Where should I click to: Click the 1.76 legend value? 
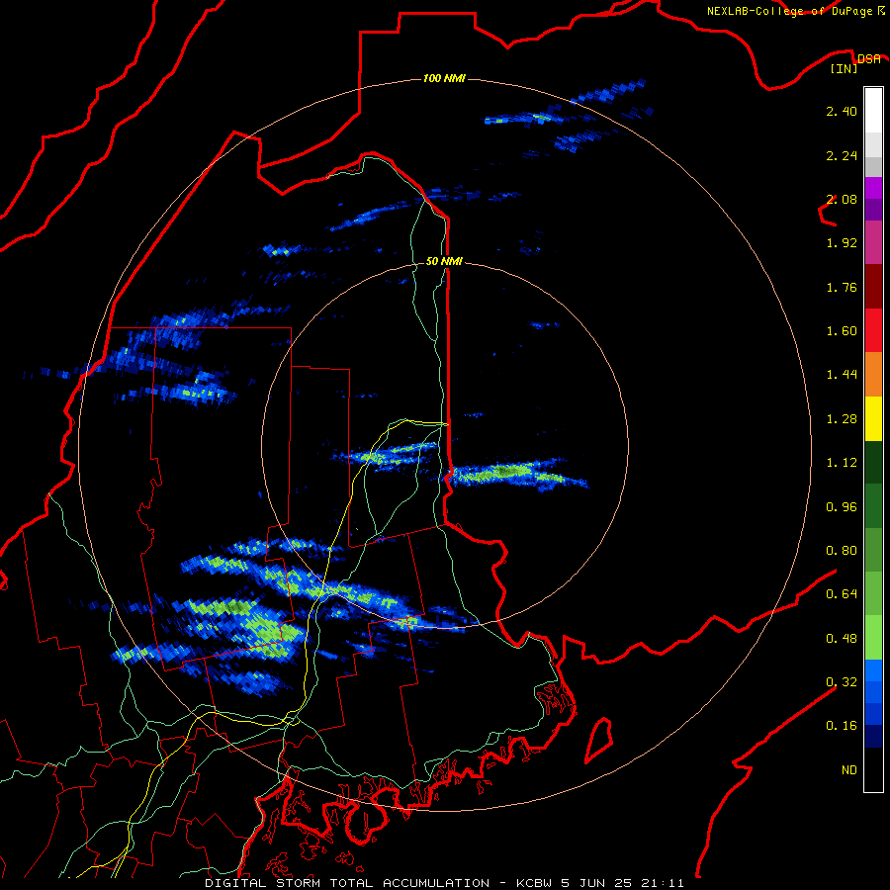click(x=842, y=287)
